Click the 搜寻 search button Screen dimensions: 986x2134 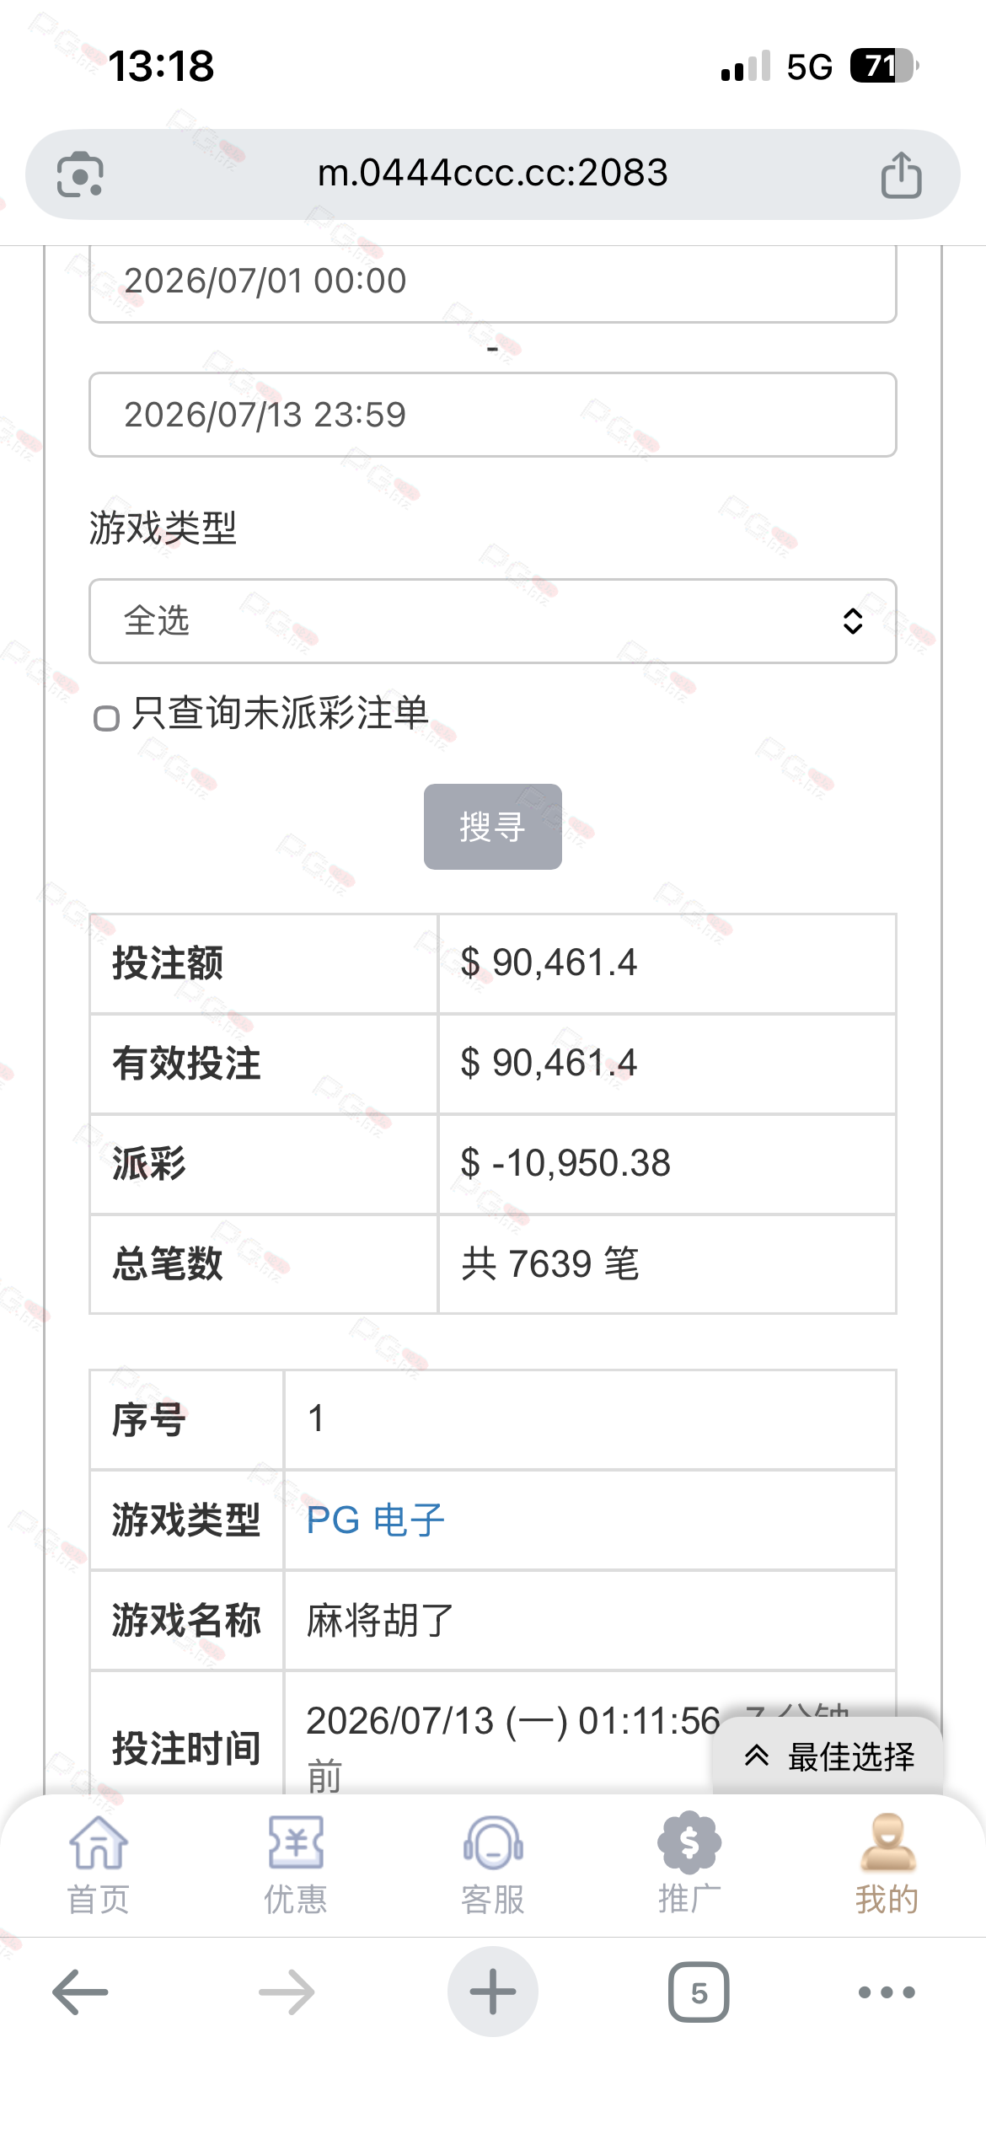[493, 827]
